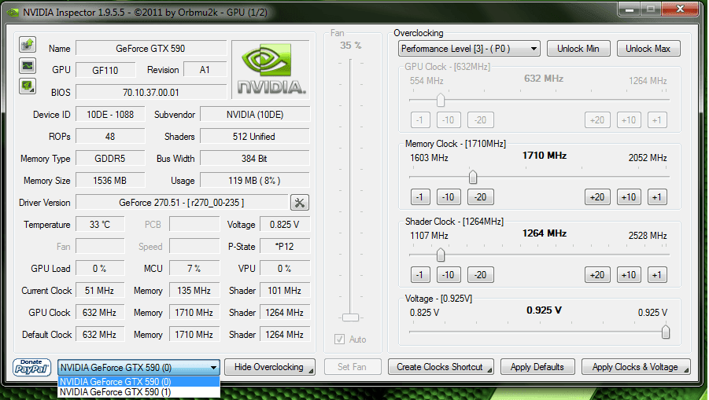Click the Revision value A1

[205, 70]
